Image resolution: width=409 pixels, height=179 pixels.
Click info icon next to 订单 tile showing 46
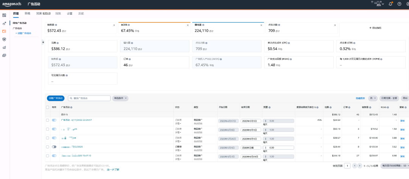[x=130, y=59]
